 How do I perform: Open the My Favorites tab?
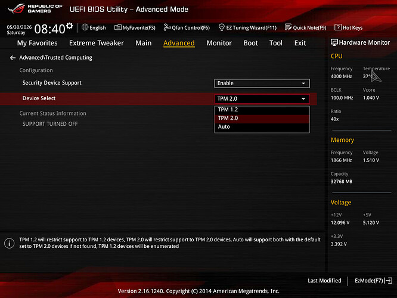(x=37, y=43)
